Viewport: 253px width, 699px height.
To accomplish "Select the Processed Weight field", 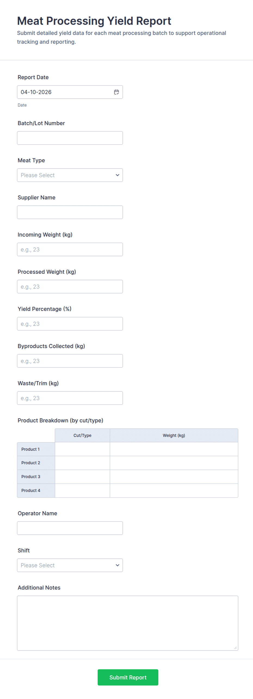I will coord(70,286).
